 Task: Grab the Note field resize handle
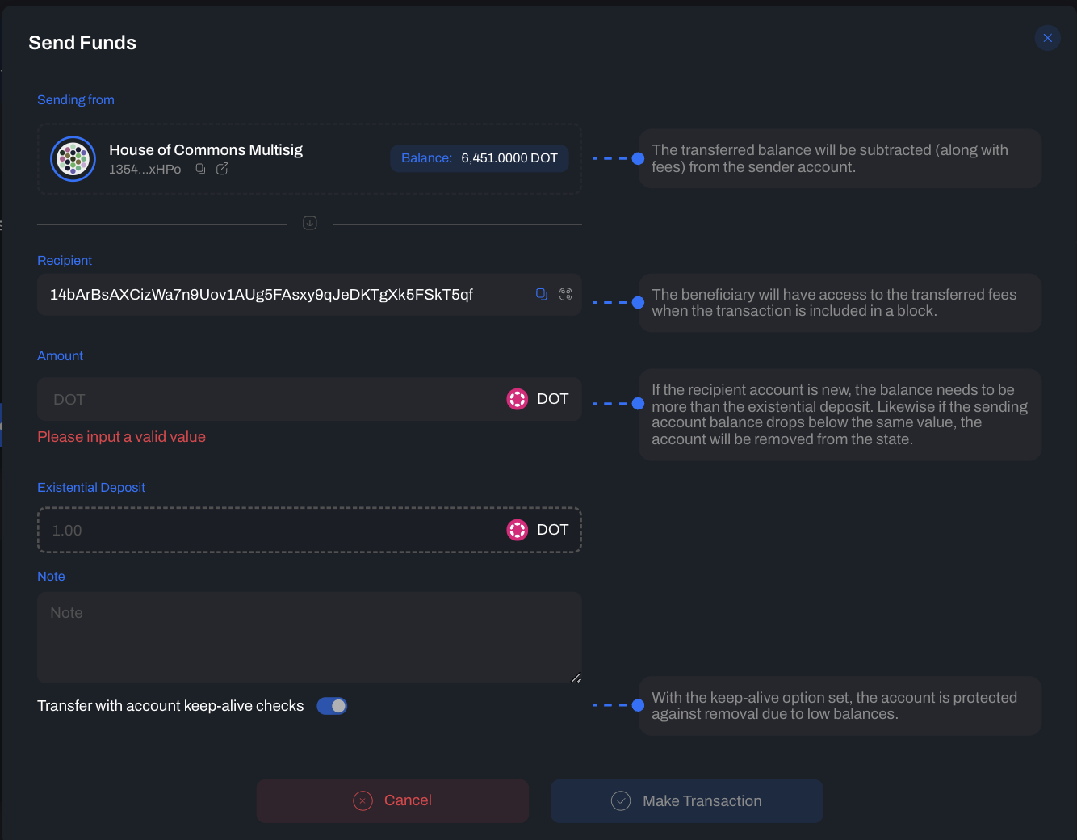tap(576, 678)
